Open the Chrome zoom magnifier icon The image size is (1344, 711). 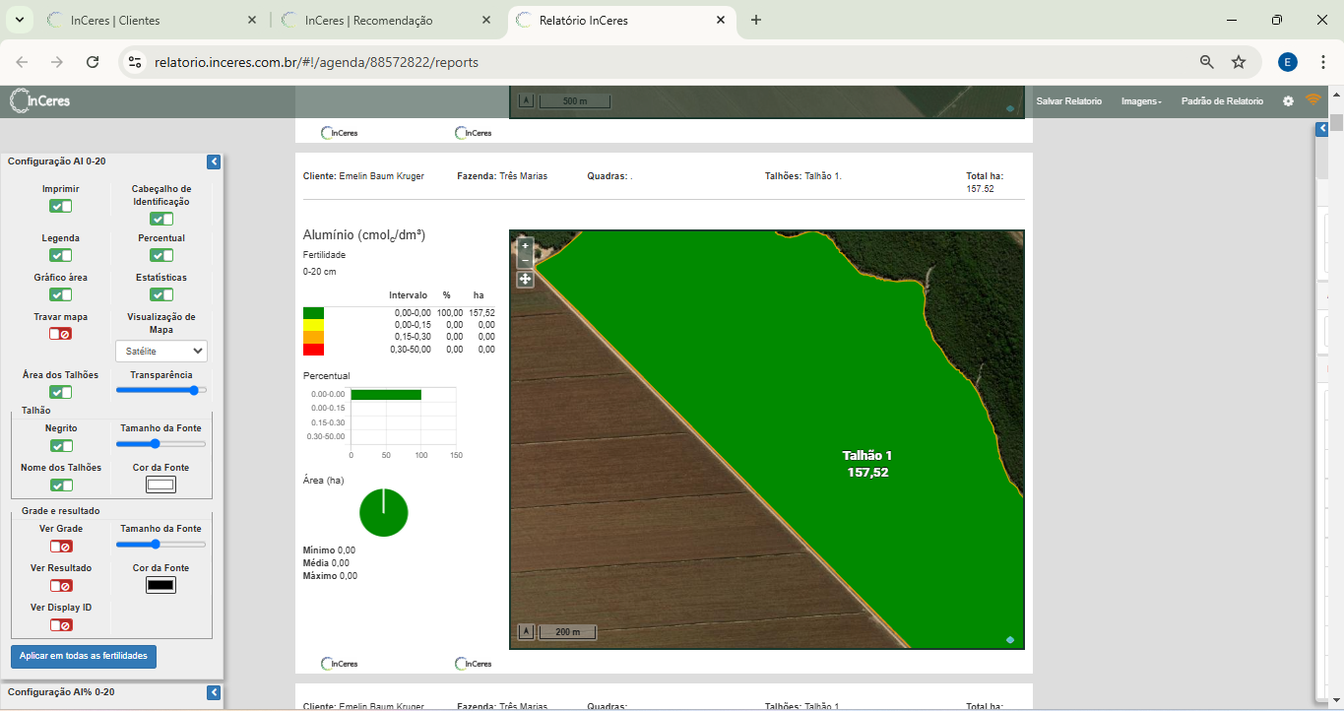(x=1206, y=62)
